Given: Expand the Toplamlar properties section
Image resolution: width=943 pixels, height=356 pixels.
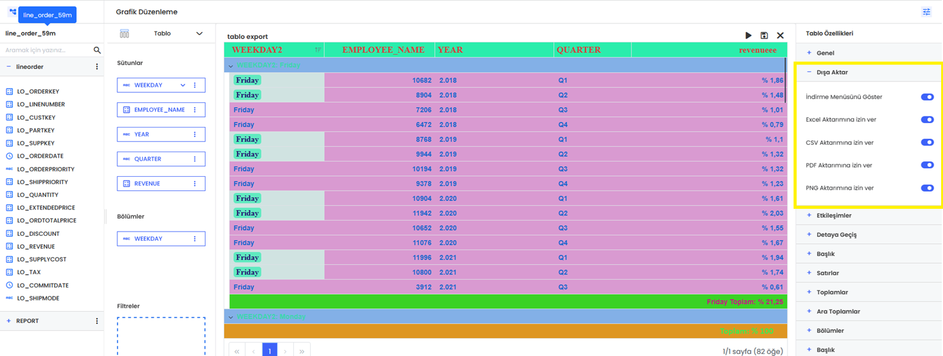Looking at the screenshot, I should (832, 293).
